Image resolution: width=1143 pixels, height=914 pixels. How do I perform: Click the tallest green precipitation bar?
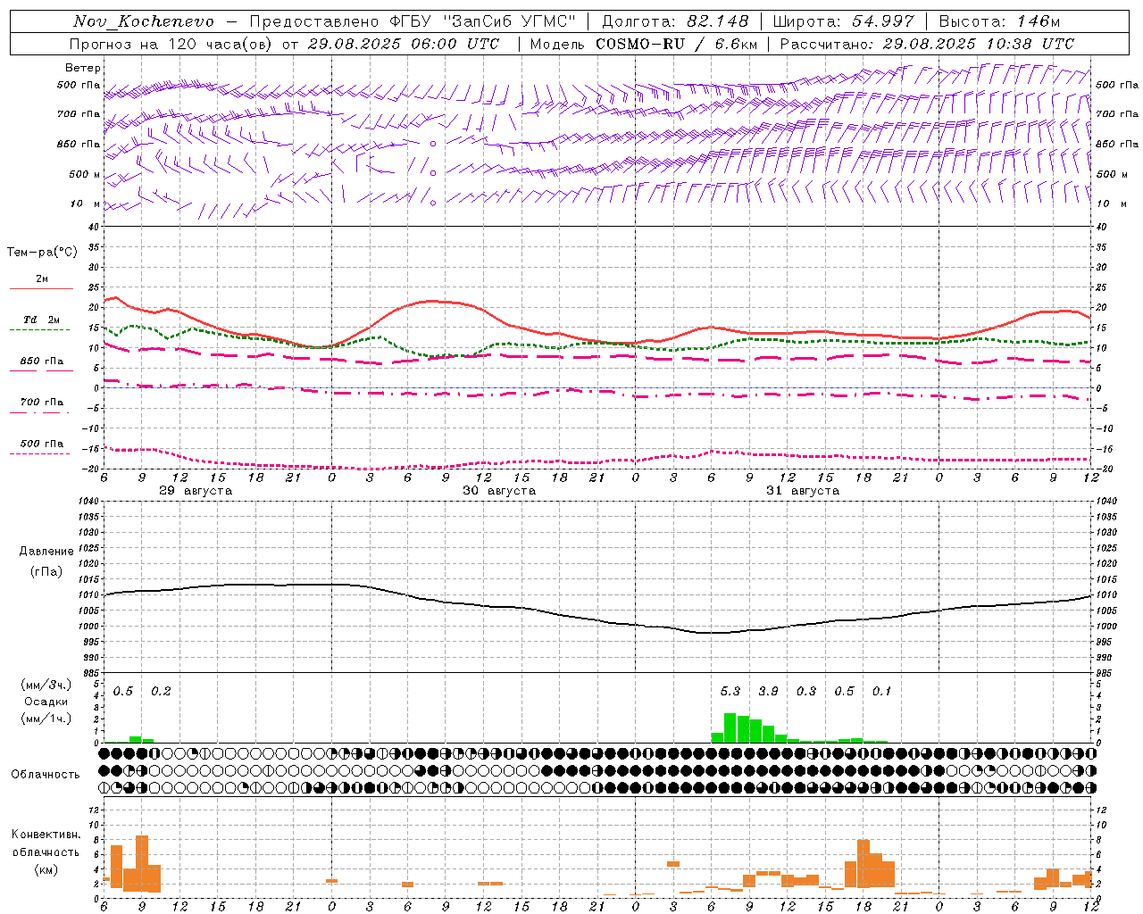coord(730,727)
